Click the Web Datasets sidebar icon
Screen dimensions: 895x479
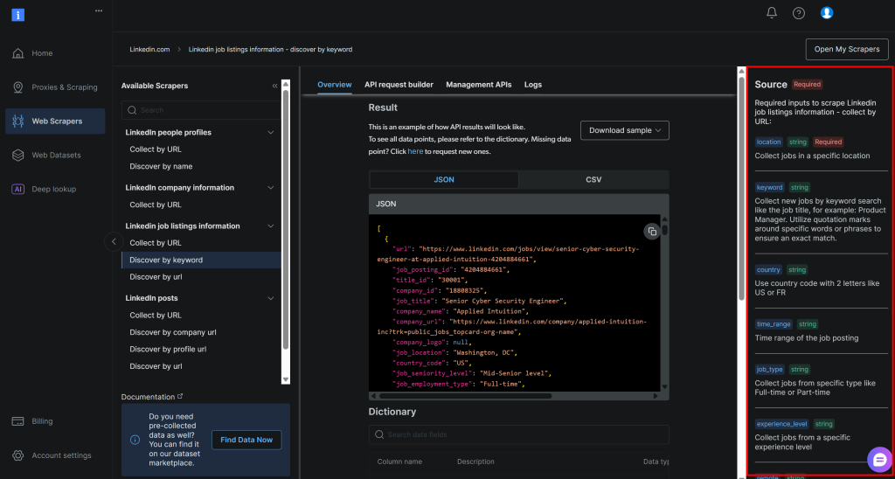(x=18, y=156)
